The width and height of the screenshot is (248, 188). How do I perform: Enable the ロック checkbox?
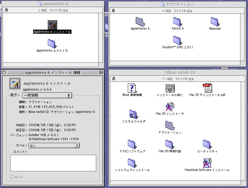tap(12, 177)
